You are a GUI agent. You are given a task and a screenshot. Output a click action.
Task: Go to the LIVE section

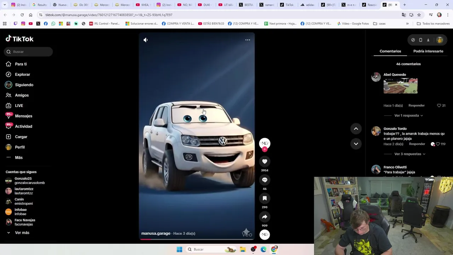[x=19, y=106]
